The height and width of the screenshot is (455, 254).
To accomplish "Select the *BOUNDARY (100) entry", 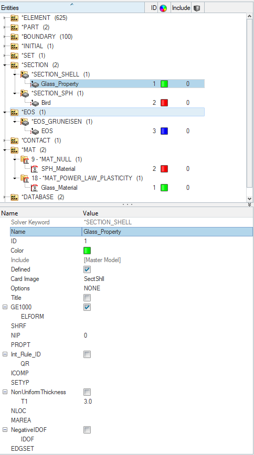I will click(47, 37).
